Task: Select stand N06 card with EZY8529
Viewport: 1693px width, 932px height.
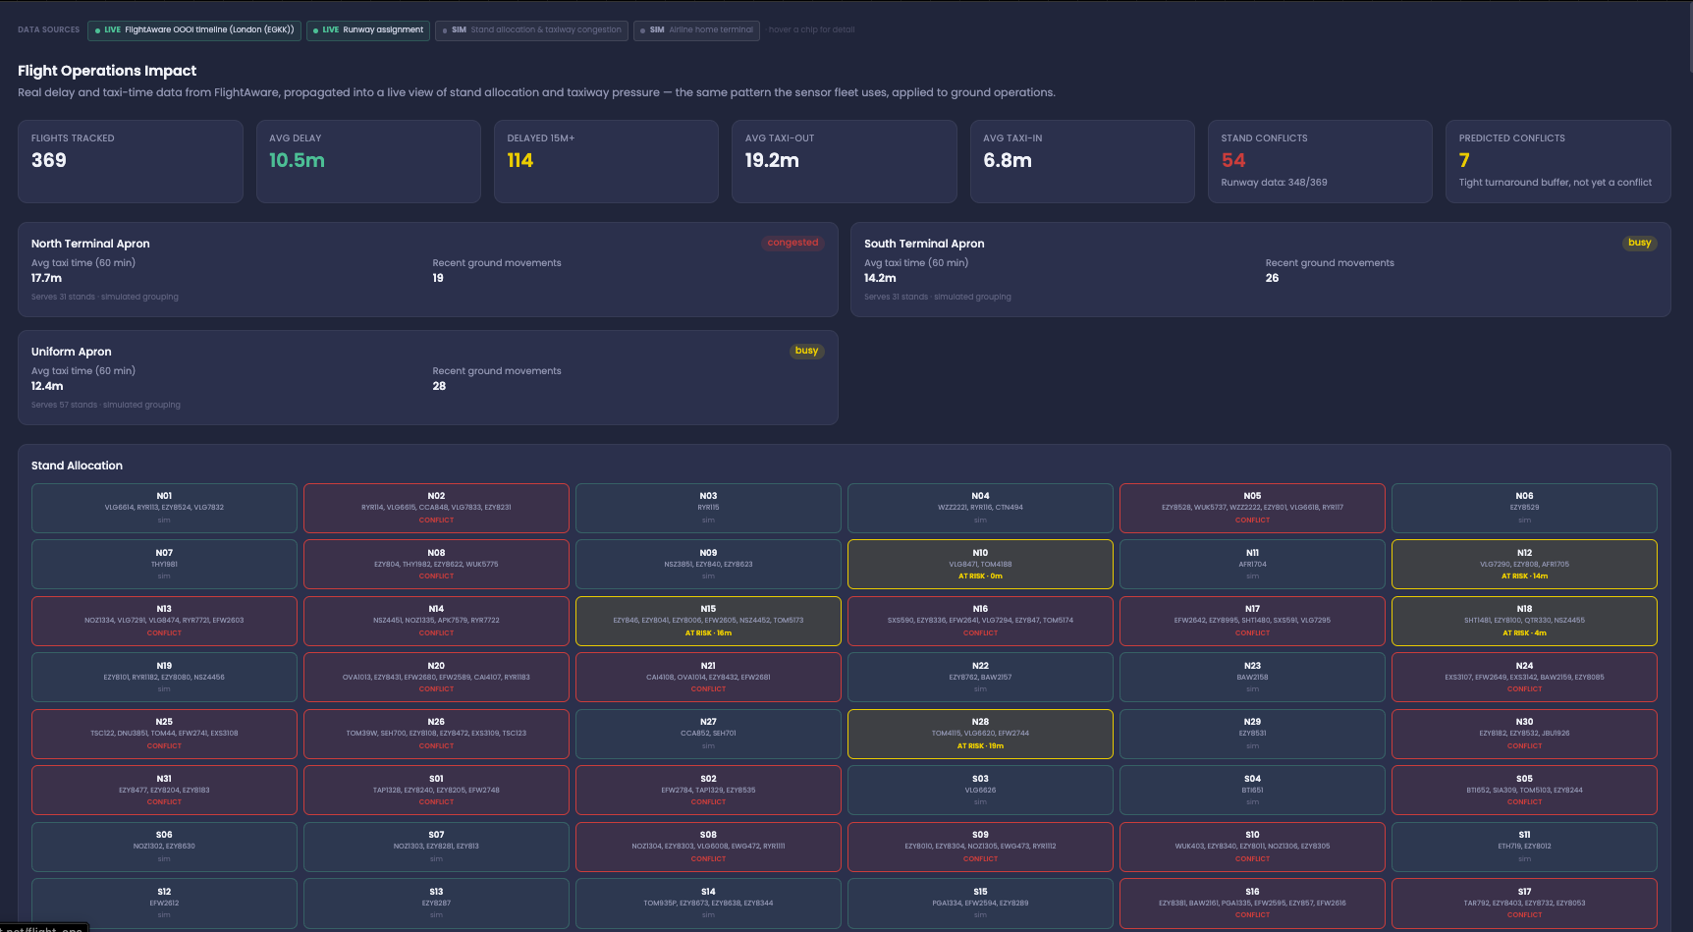Action: [x=1524, y=508]
